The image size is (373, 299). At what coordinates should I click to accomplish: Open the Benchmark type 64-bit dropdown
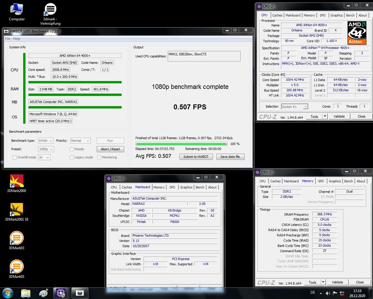46,141
